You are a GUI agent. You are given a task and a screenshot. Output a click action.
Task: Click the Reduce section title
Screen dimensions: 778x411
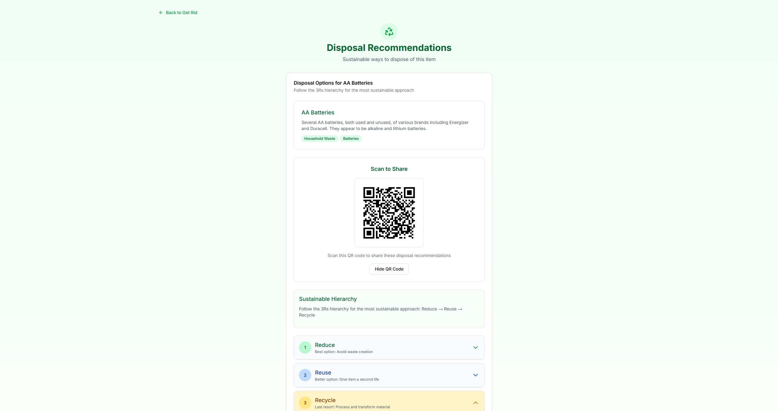(324, 345)
